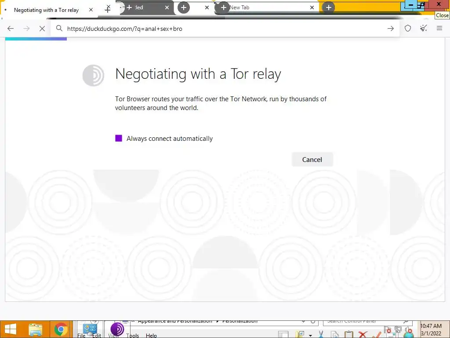
Task: Go back with the browser back arrow
Action: coord(11,29)
